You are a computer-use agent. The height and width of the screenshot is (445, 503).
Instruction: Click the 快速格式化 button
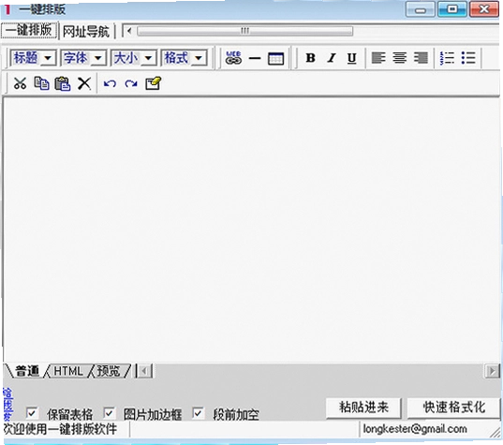454,408
